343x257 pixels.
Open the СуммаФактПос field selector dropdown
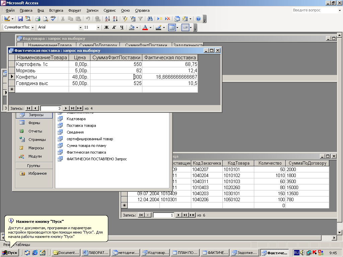coord(32,27)
